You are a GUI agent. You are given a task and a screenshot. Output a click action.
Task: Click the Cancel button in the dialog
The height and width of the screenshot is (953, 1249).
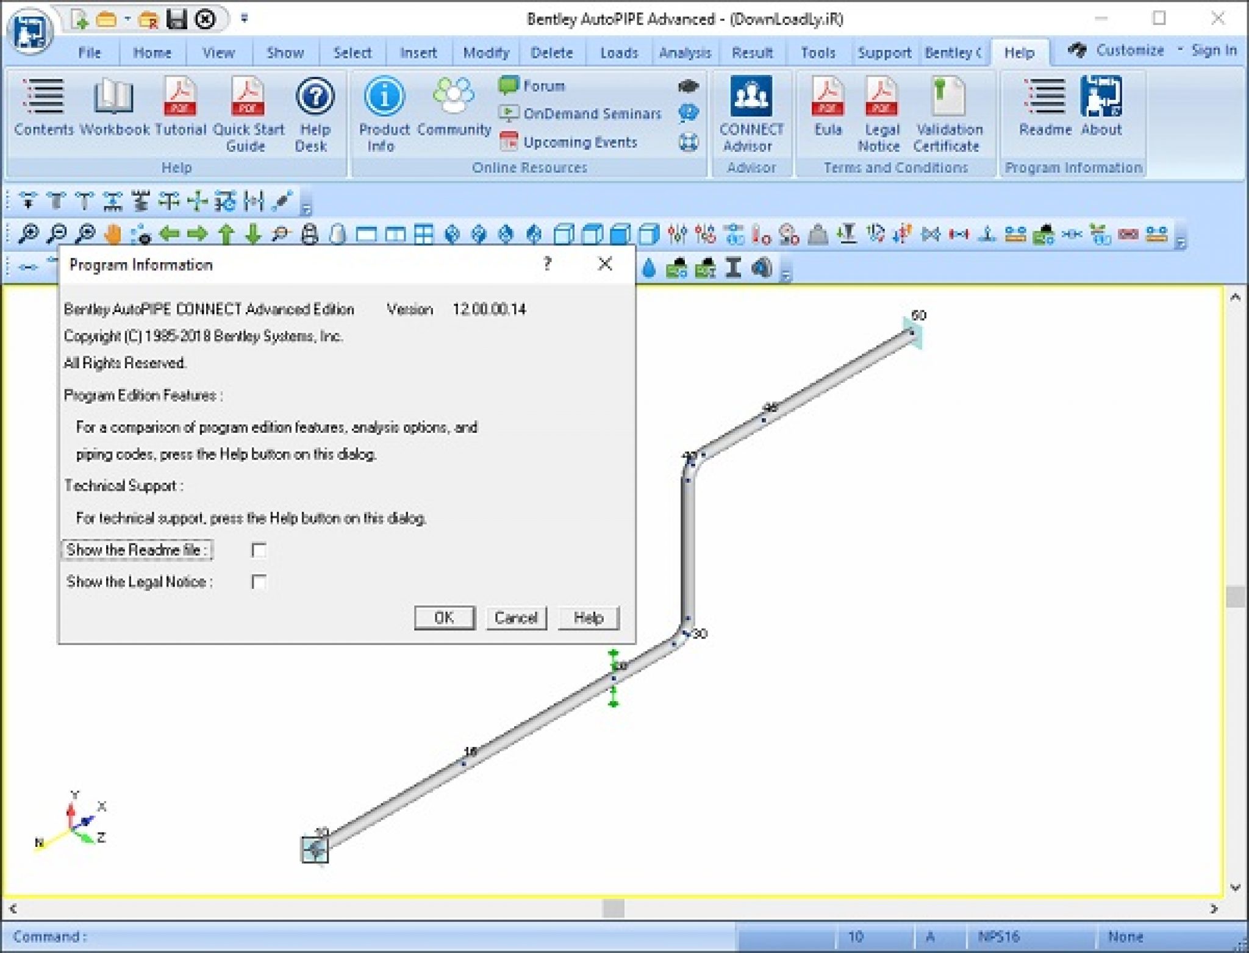click(x=516, y=618)
